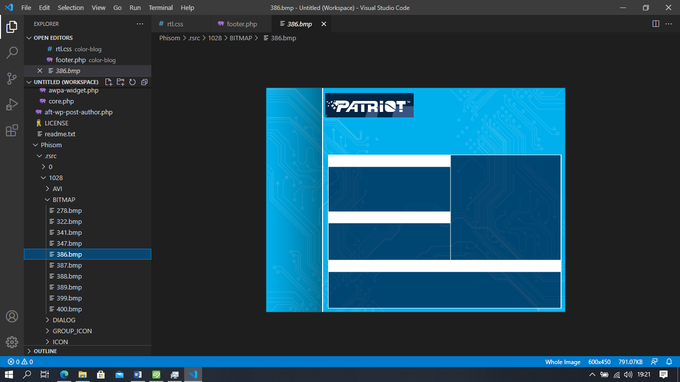
Task: Click 1028 in the breadcrumb path
Action: coord(215,38)
